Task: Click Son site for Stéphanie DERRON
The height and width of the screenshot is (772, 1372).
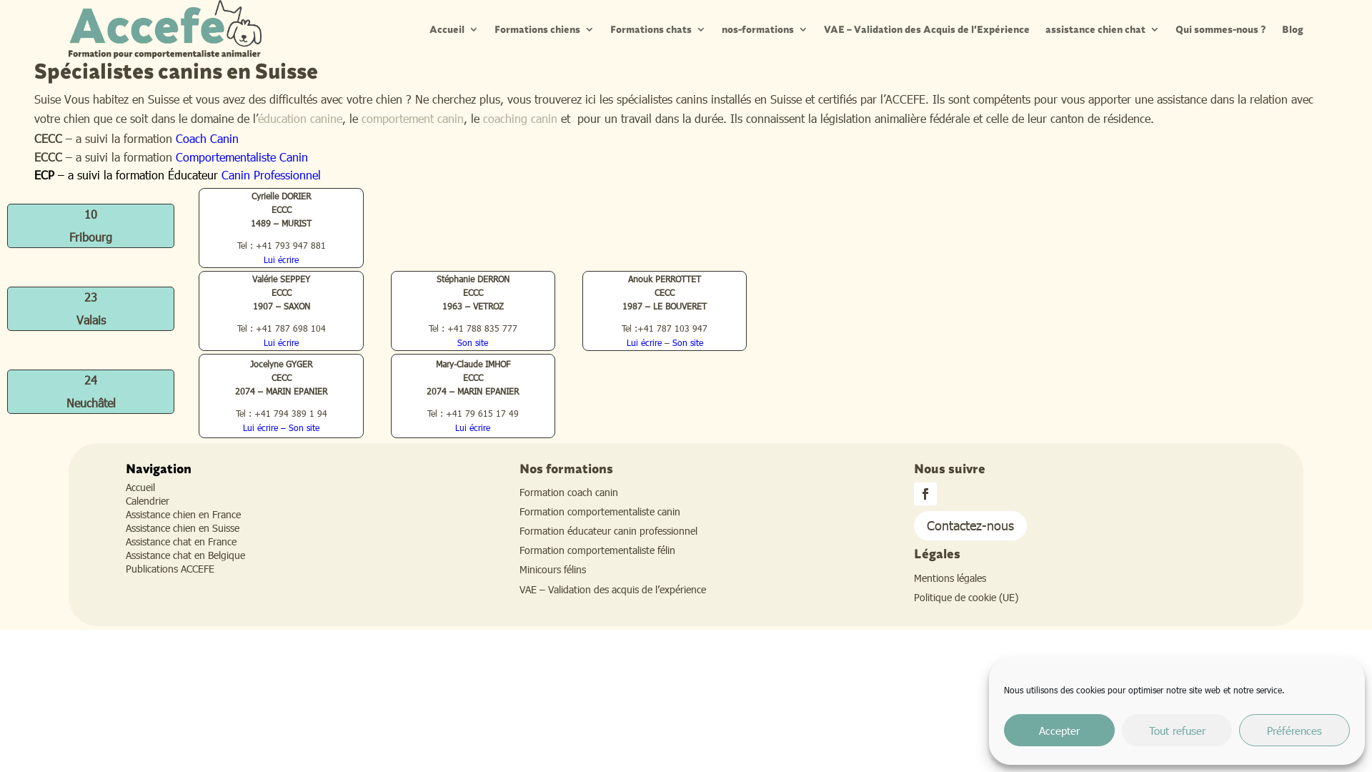Action: pyautogui.click(x=472, y=342)
